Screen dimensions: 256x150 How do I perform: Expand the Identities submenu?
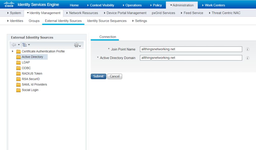tap(15, 21)
